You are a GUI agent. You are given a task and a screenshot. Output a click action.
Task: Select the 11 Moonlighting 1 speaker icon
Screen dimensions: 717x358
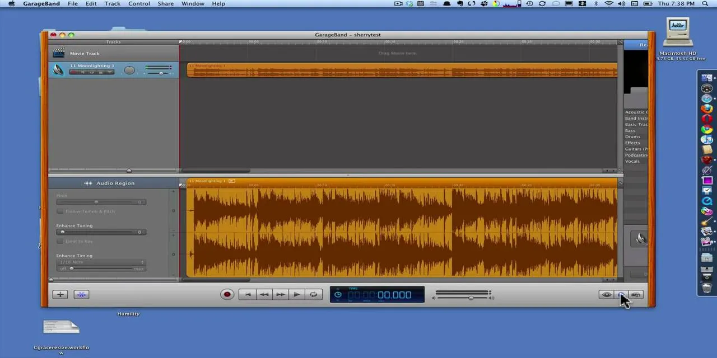pyautogui.click(x=58, y=70)
